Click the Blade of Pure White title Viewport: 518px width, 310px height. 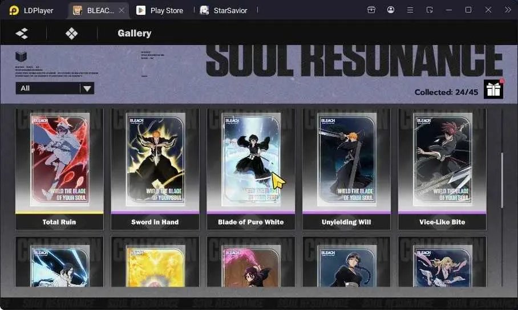click(x=251, y=222)
